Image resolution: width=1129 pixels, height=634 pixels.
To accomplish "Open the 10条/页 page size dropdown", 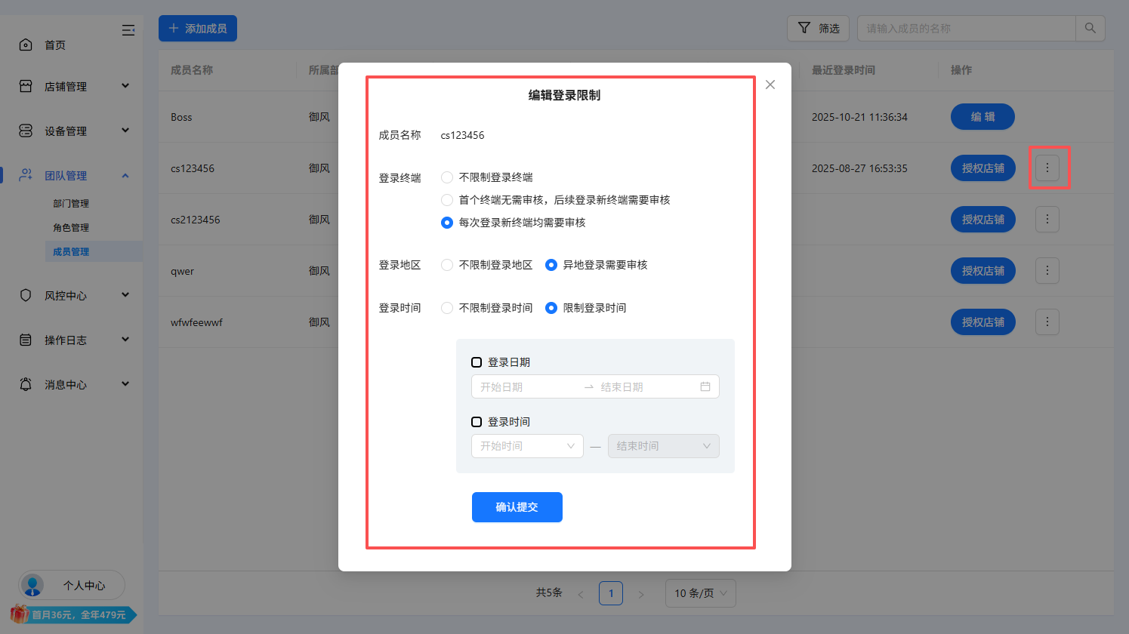I will [700, 593].
